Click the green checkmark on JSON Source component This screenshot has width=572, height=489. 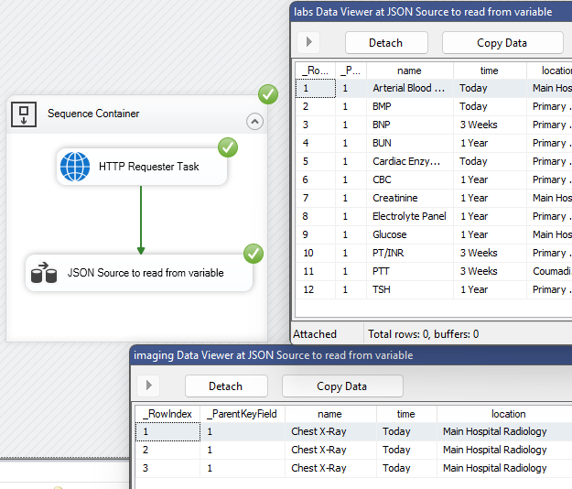(254, 254)
